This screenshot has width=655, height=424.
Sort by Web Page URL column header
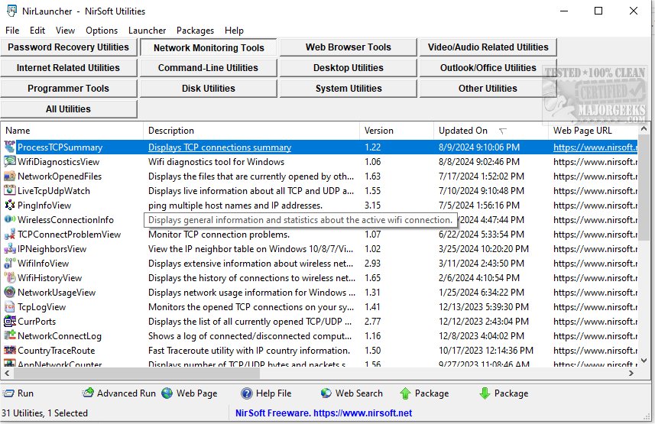pos(593,131)
